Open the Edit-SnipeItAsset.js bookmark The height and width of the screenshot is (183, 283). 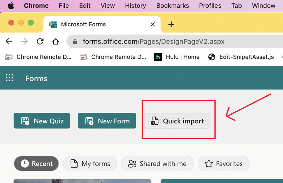point(241,57)
